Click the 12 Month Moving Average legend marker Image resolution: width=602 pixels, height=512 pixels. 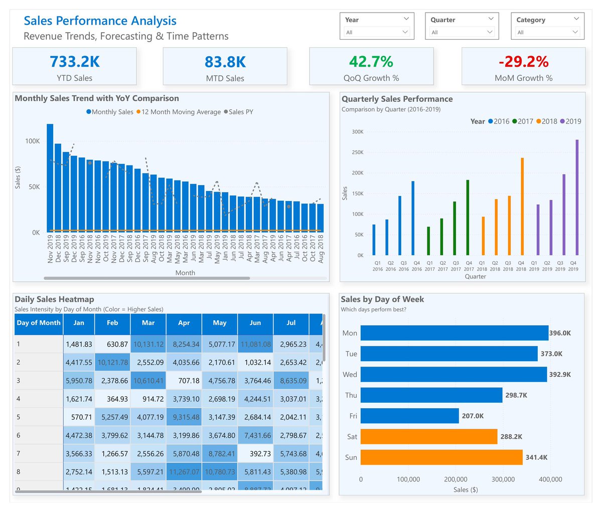138,112
